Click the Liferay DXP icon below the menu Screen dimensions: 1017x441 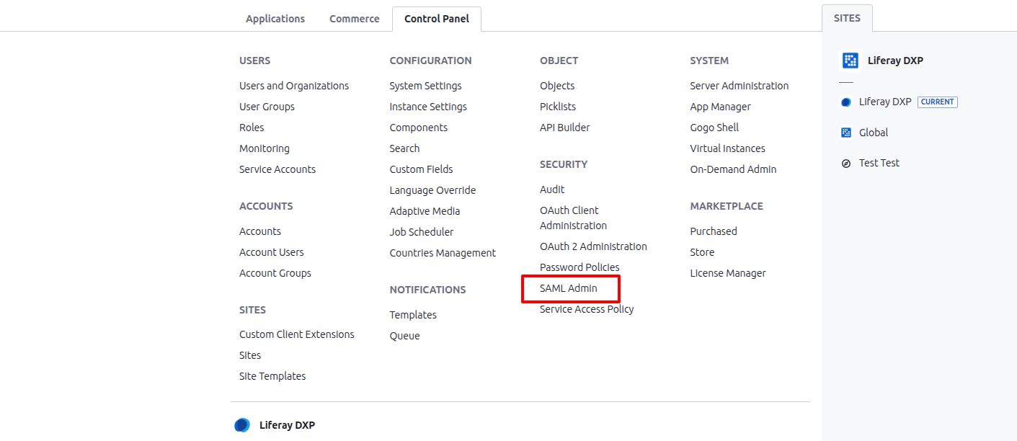[242, 425]
